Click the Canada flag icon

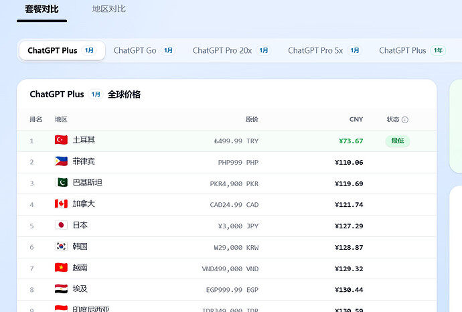(62, 204)
